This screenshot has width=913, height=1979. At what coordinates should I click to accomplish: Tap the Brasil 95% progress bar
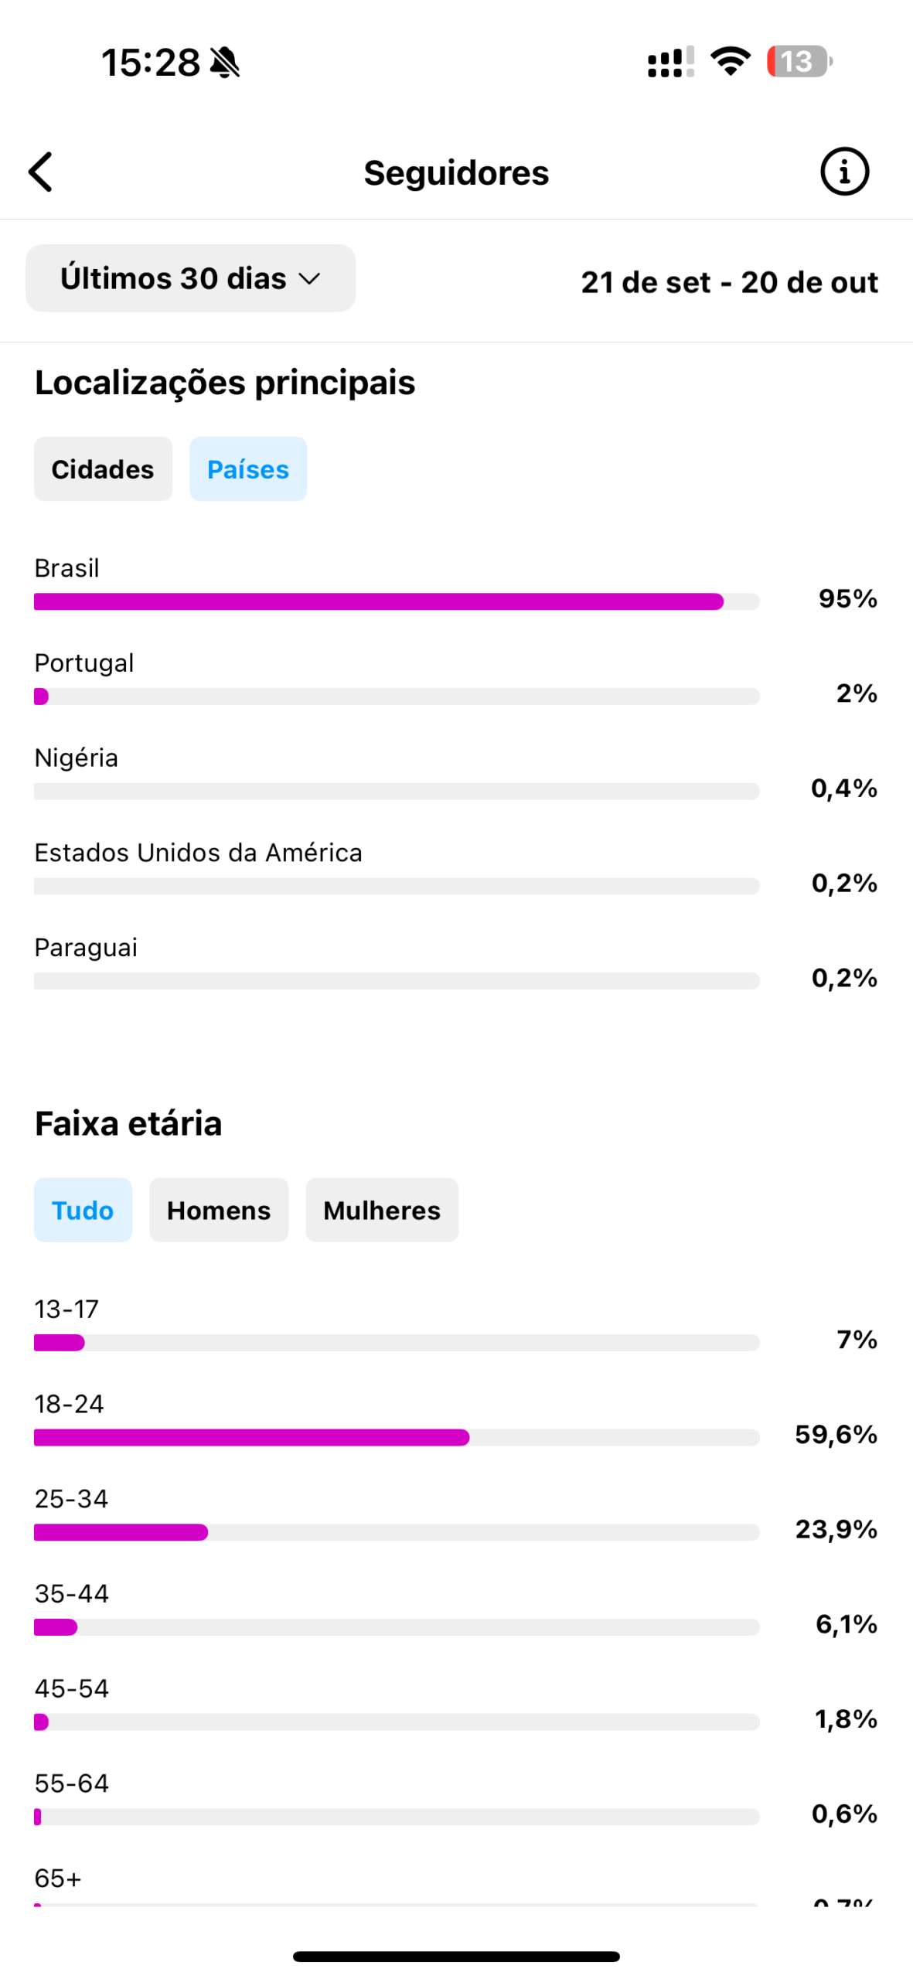point(396,601)
